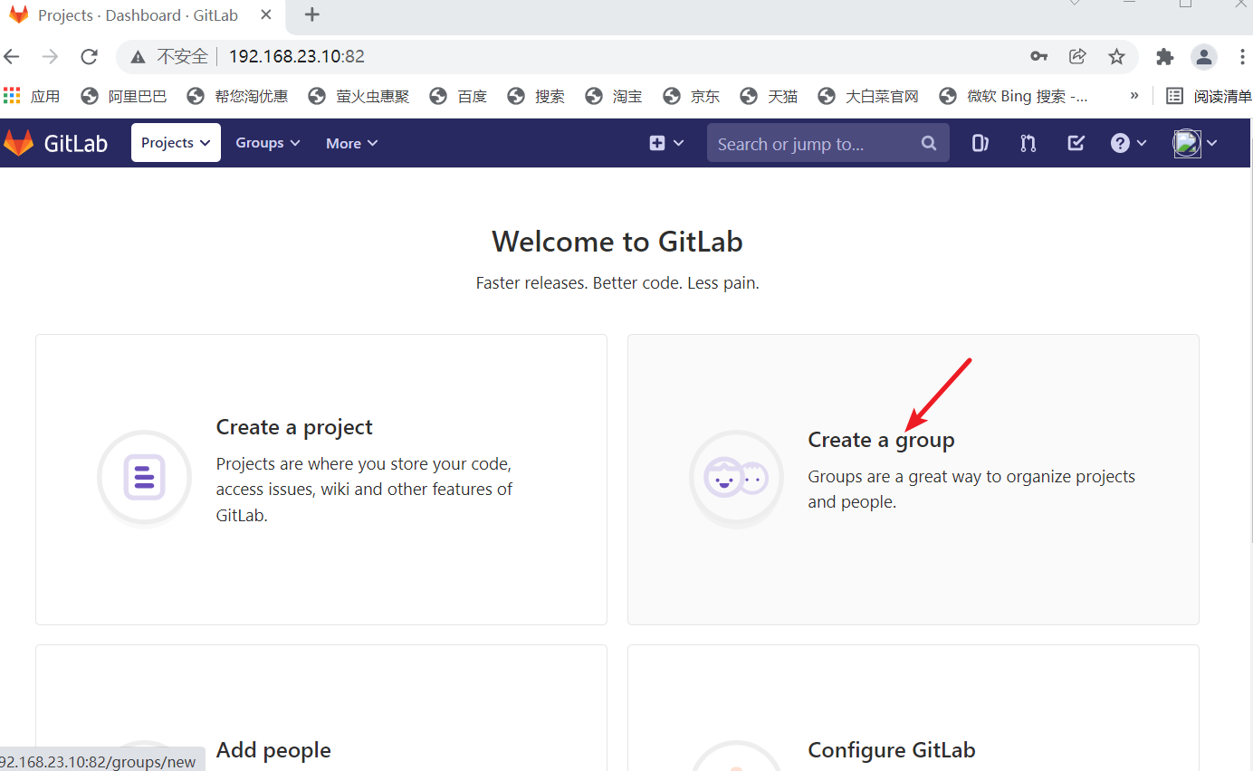Open the Groups dropdown menu

point(267,143)
